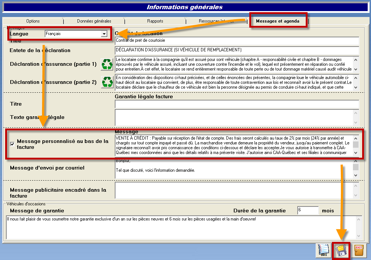Save changes with the floppy disk icon
Image resolution: width=371 pixels, height=260 pixels.
click(x=341, y=250)
